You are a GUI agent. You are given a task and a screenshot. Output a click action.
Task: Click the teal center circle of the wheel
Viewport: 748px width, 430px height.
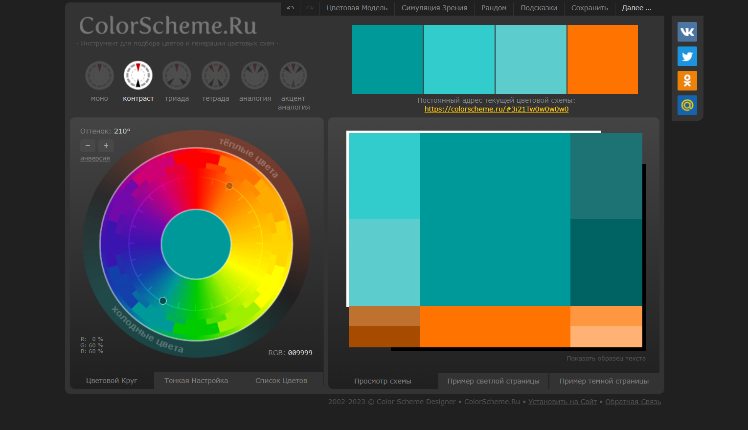(x=196, y=244)
